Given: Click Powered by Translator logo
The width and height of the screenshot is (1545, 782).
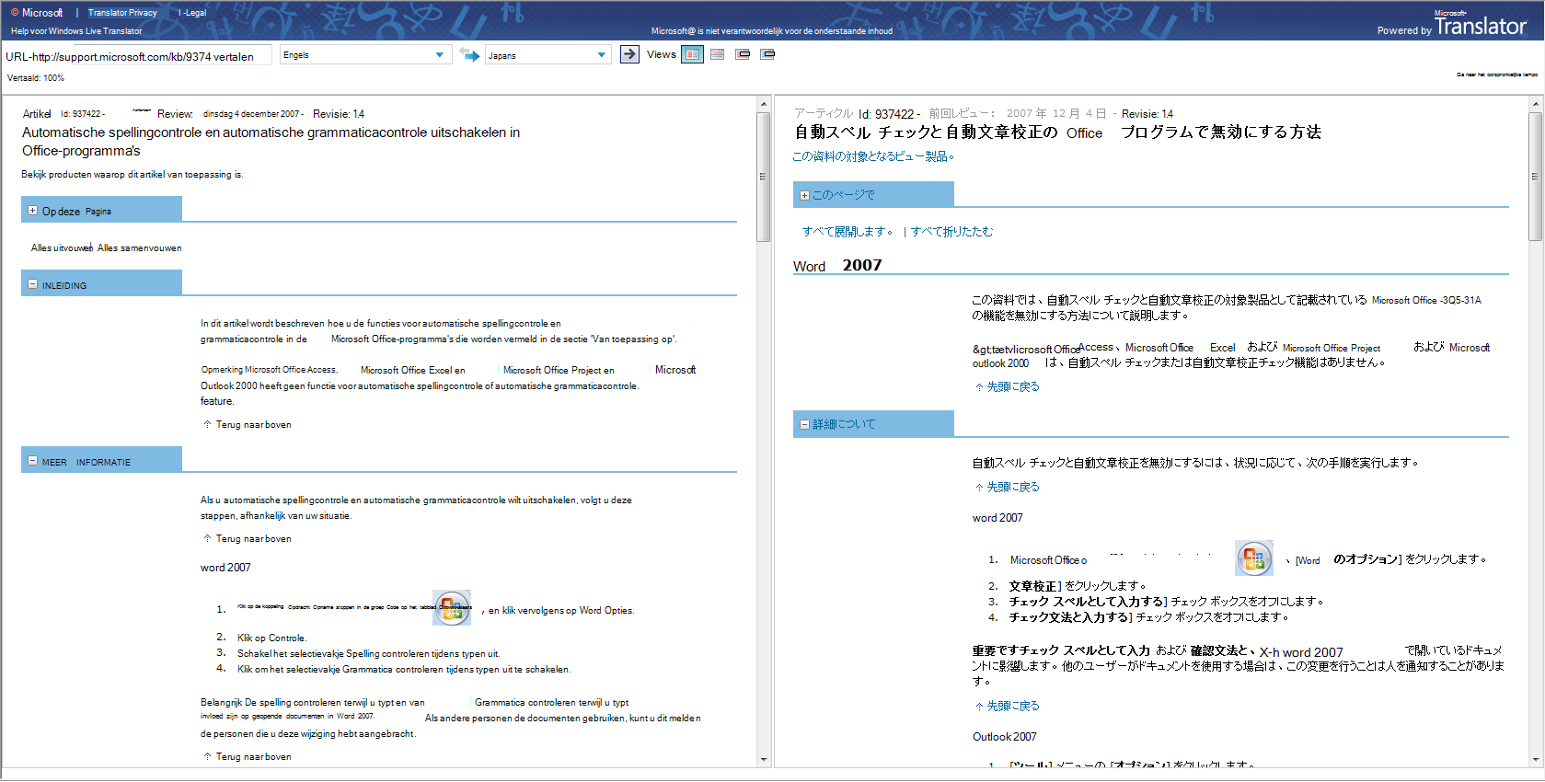Looking at the screenshot, I should (x=1451, y=25).
